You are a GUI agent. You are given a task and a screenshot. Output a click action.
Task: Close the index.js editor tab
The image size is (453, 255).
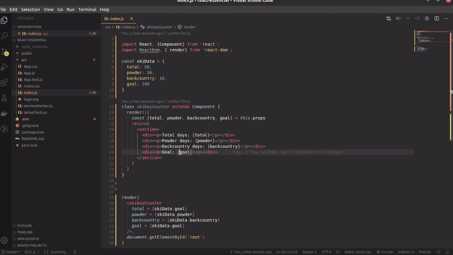(131, 19)
